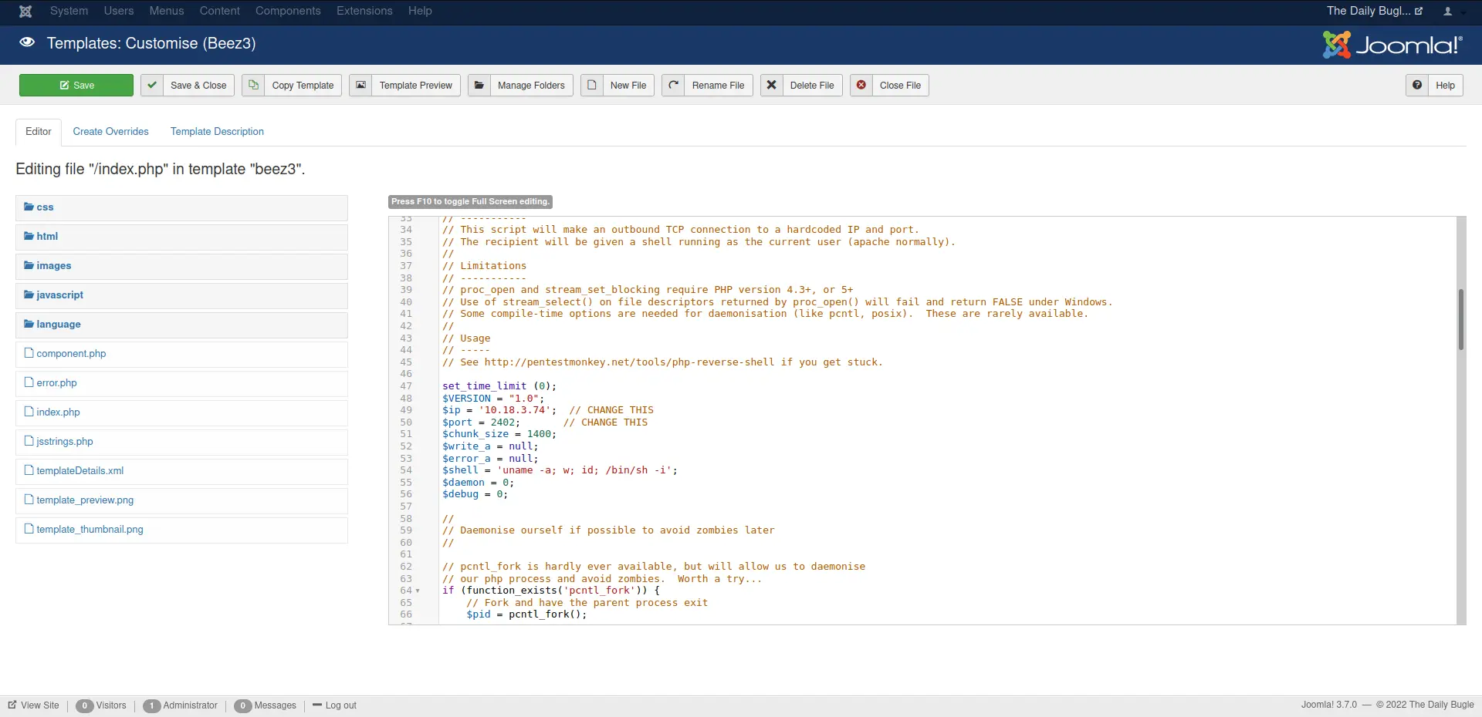Click the Delete File button label
The height and width of the screenshot is (717, 1482).
812,86
